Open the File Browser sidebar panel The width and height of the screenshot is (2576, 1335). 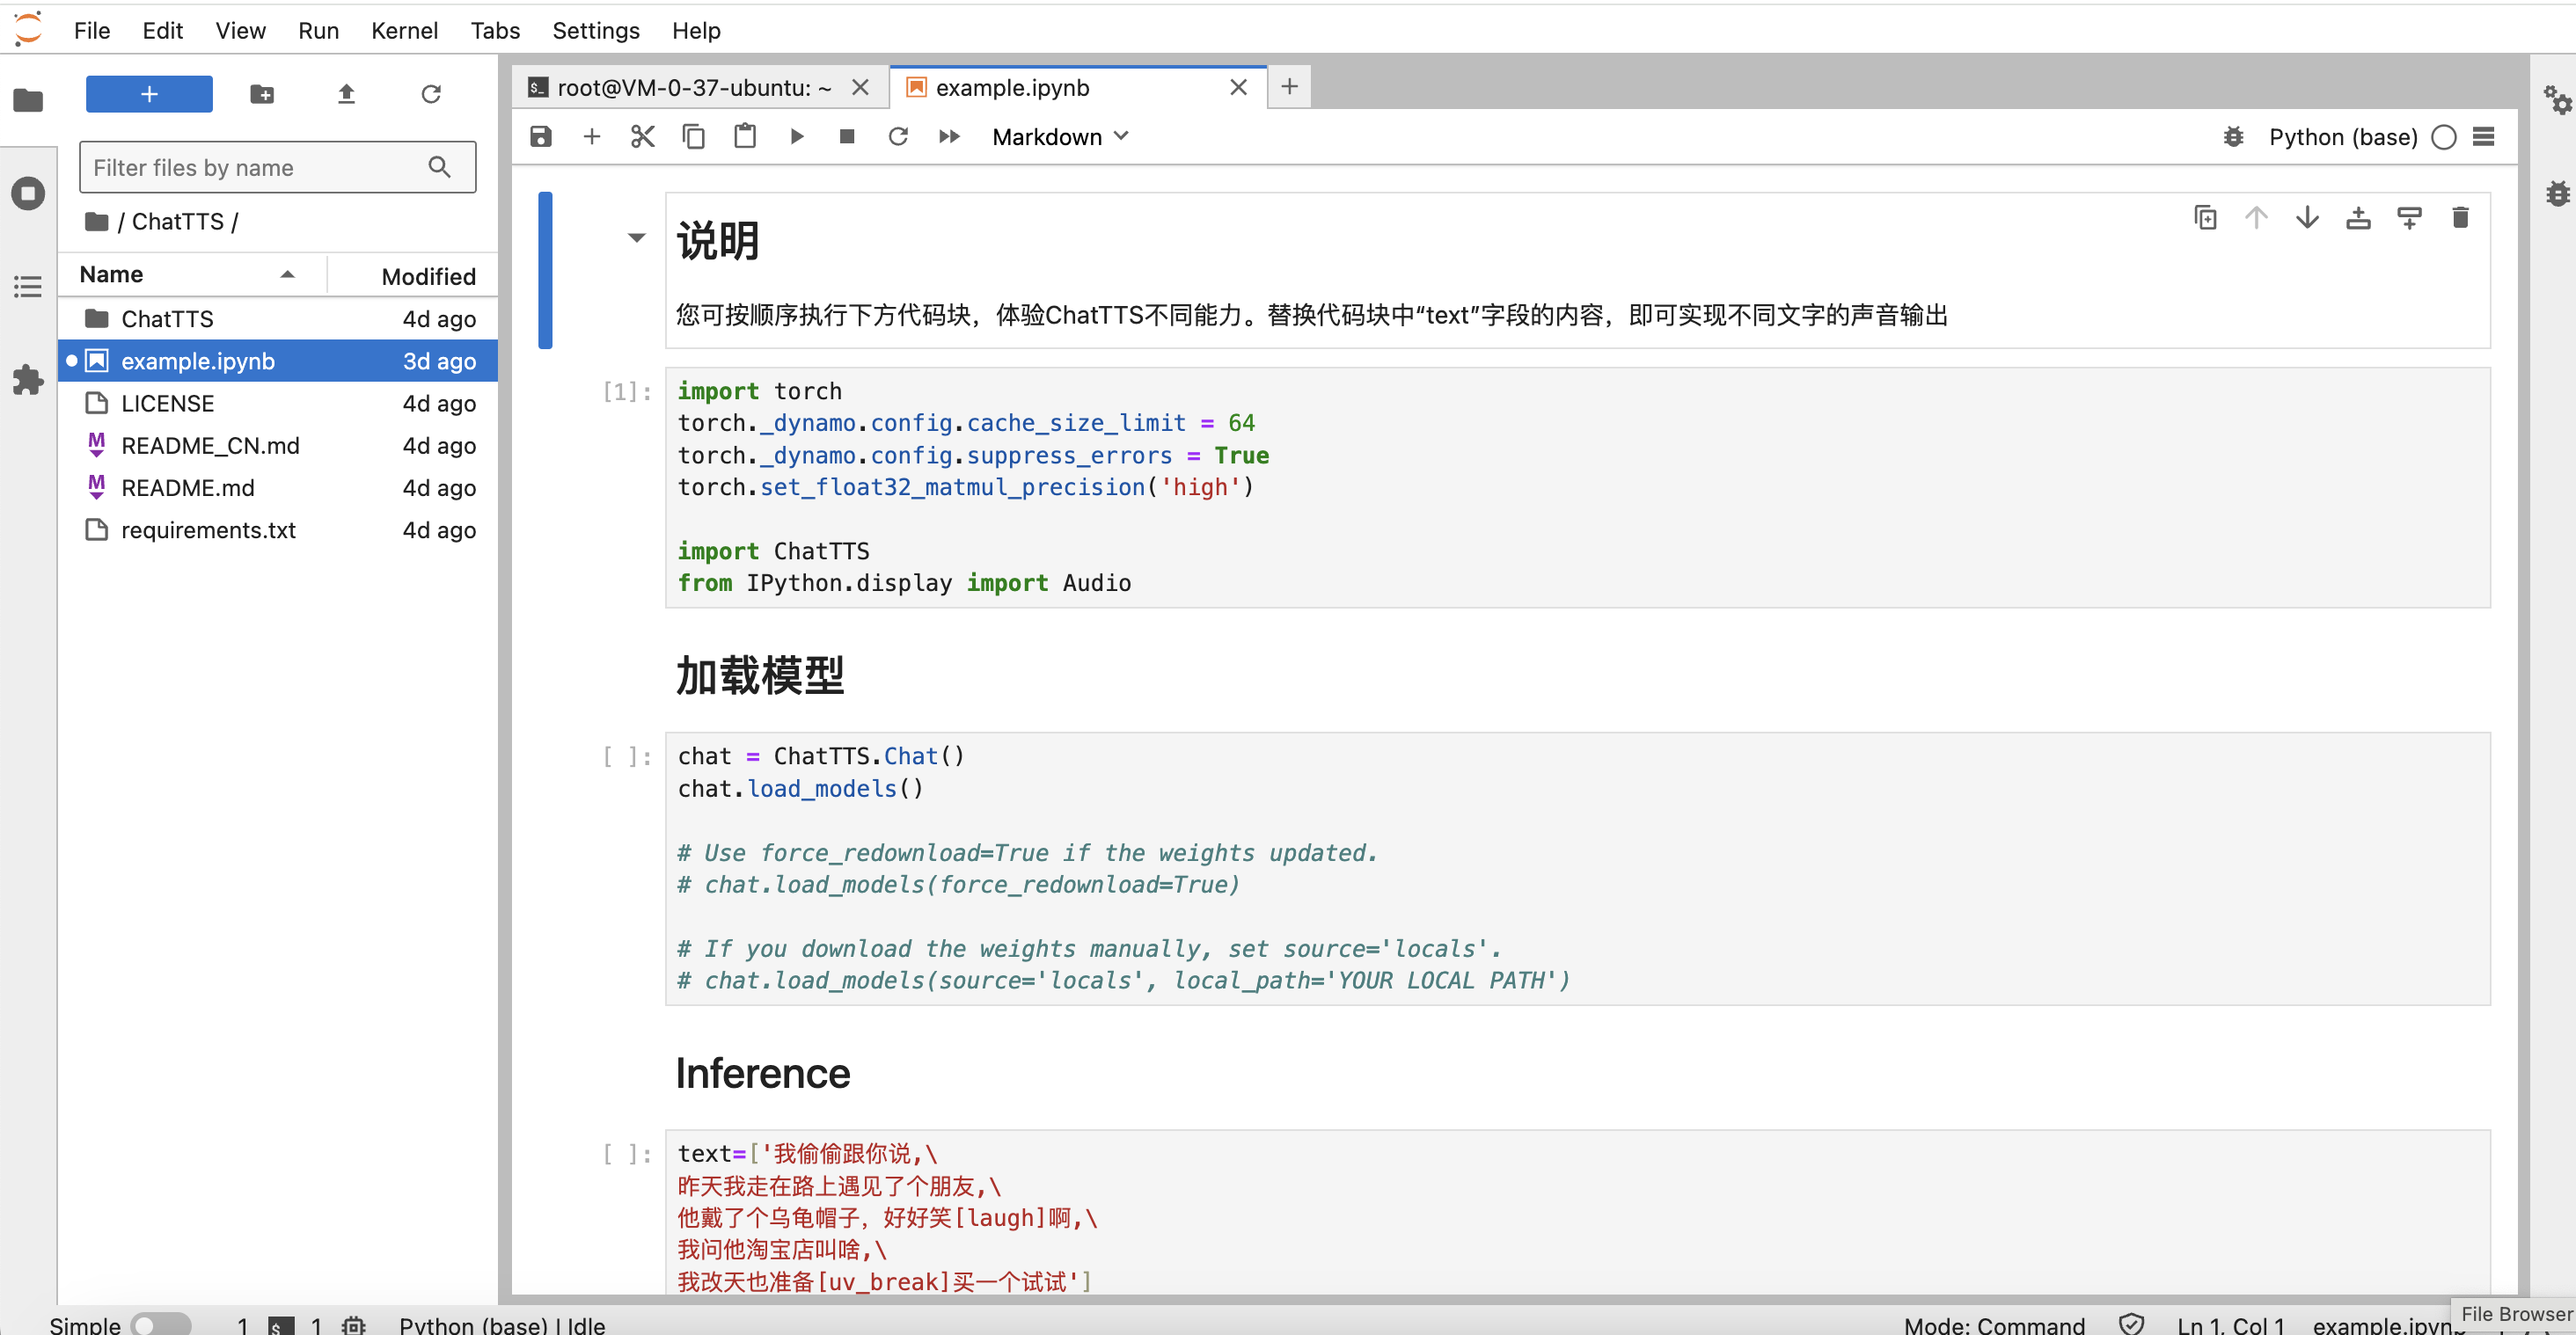pos(28,100)
